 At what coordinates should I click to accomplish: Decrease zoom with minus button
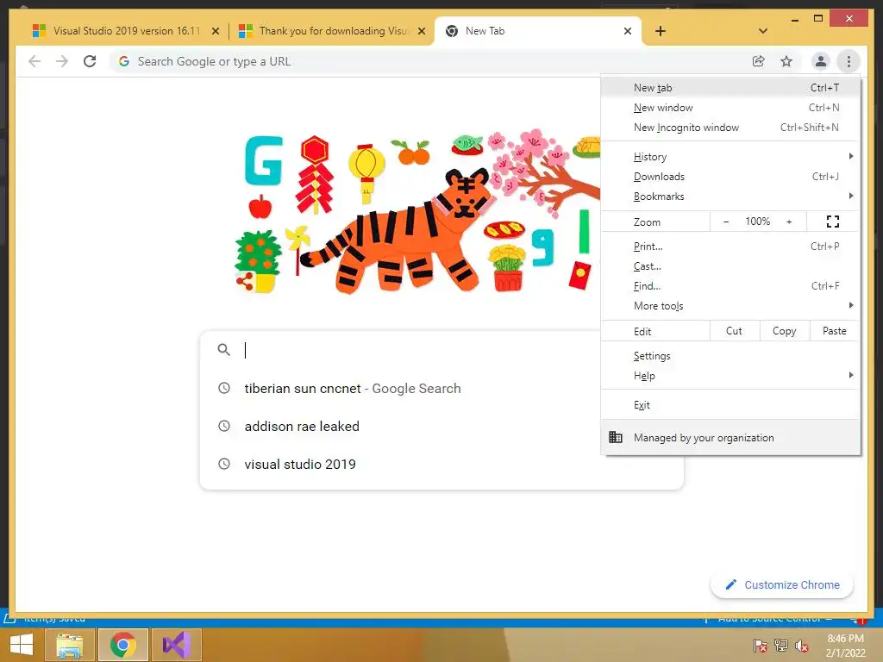click(x=726, y=222)
